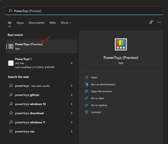The width and height of the screenshot is (168, 144).
Task: Switch to the Apps filter tab
Action: coord(20,23)
